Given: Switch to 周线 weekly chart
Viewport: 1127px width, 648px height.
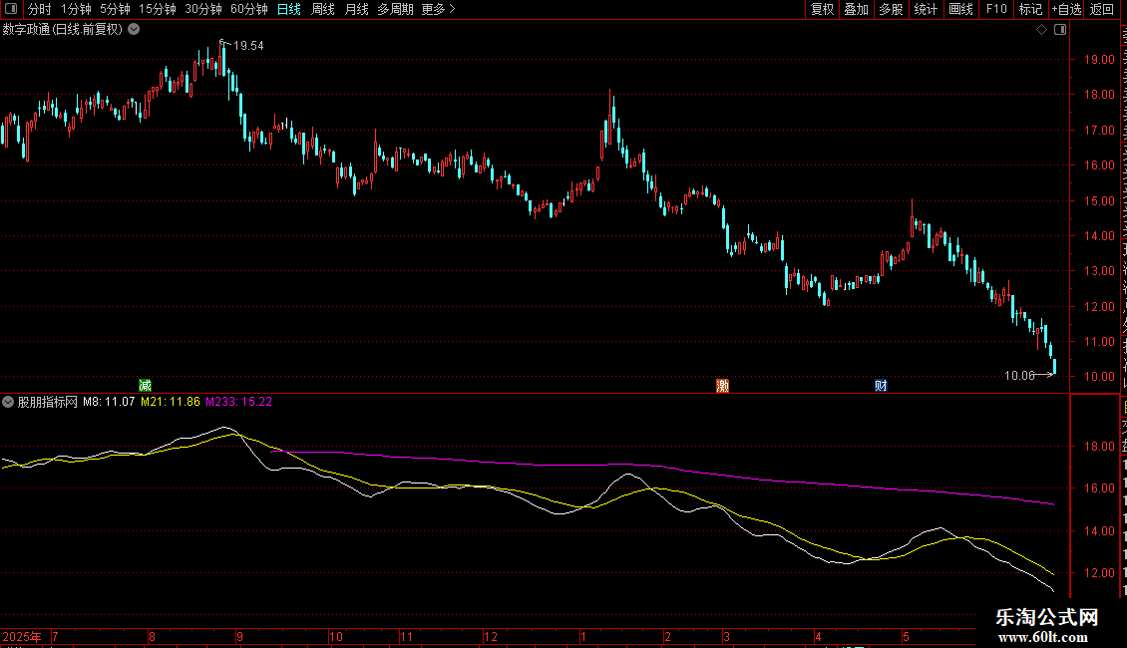Looking at the screenshot, I should 323,9.
